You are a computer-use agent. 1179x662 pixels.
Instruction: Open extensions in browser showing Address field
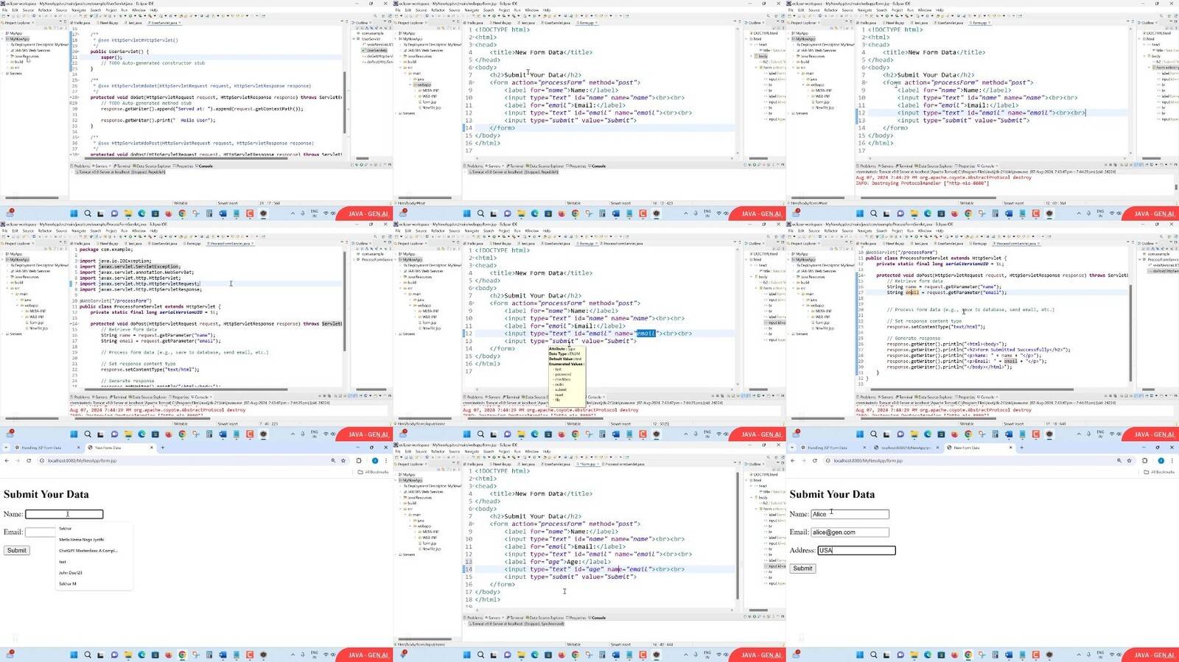[x=1144, y=460]
